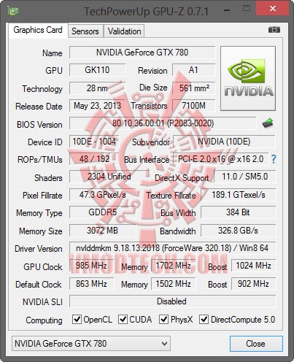Minimize the GPU-Z window
This screenshot has height=362, width=294.
pos(227,10)
